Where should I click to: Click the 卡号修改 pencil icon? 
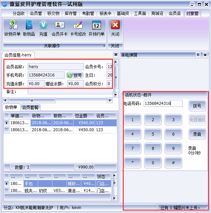(x=78, y=28)
